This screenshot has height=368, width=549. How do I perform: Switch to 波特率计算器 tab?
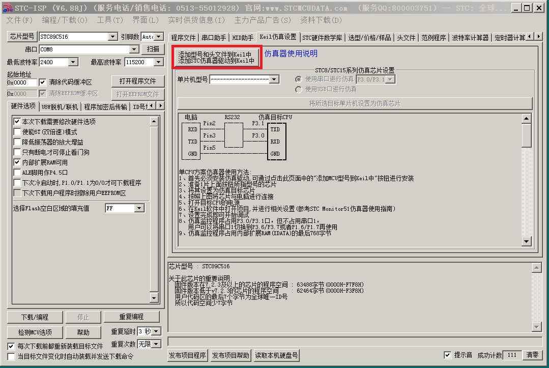[470, 38]
